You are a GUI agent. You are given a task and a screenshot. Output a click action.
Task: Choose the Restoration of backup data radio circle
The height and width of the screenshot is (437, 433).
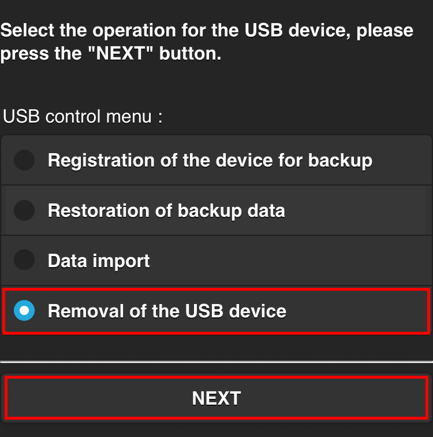(x=24, y=210)
